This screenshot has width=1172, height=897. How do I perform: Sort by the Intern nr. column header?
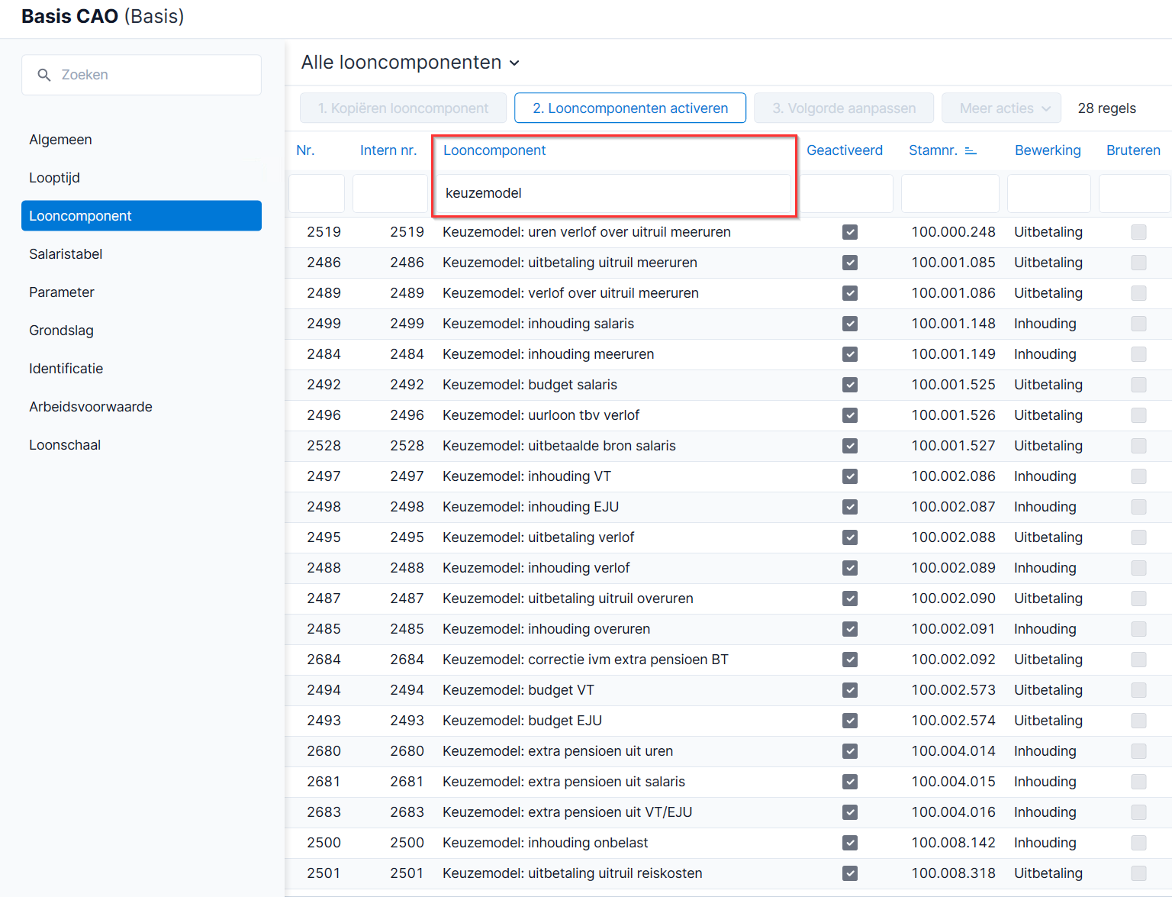[388, 150]
